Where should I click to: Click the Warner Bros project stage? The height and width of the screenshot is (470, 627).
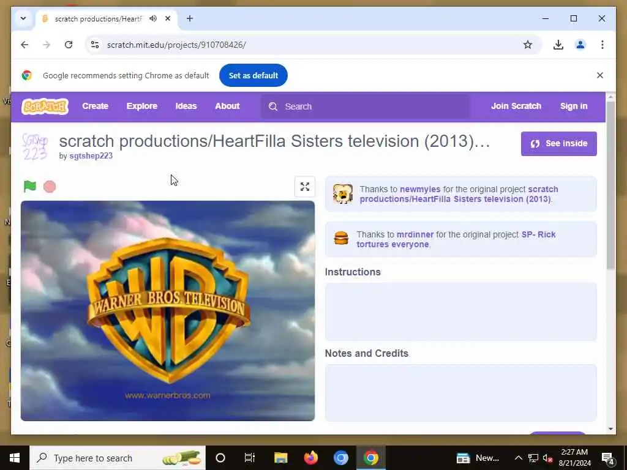168,310
